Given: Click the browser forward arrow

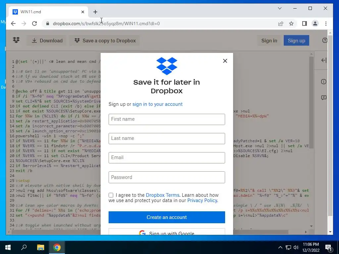Looking at the screenshot, I should point(24,23).
